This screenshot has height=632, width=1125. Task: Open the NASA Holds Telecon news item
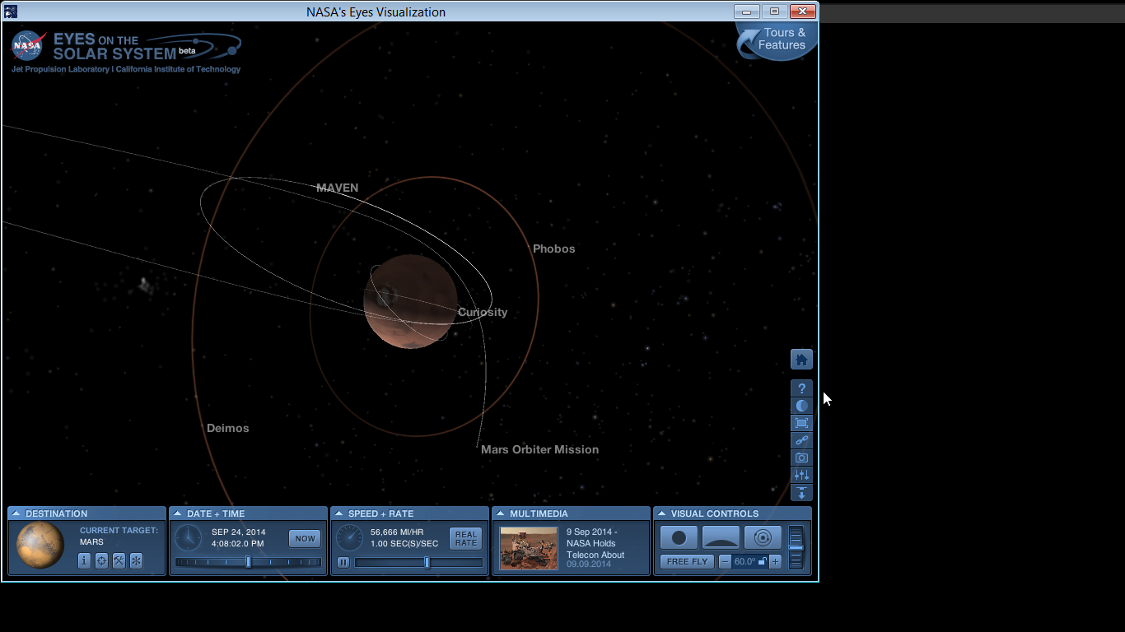[x=595, y=543]
